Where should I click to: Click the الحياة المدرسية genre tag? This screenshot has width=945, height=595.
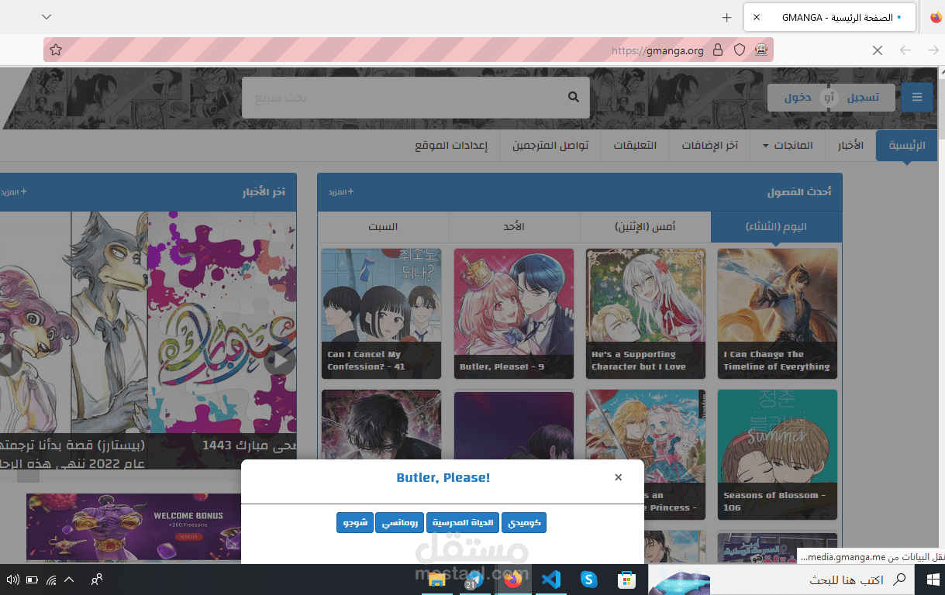463,523
